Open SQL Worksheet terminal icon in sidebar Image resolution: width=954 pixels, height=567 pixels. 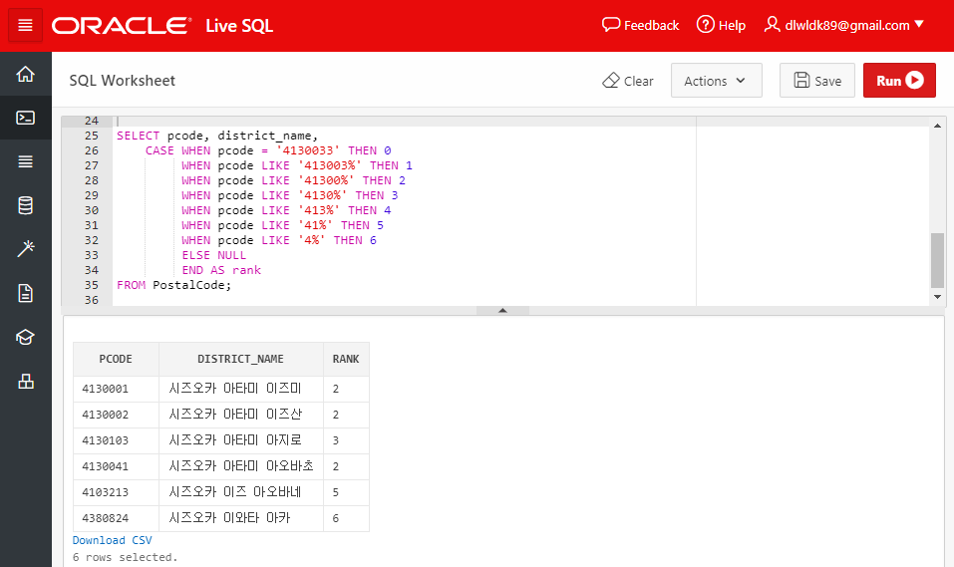click(x=26, y=118)
